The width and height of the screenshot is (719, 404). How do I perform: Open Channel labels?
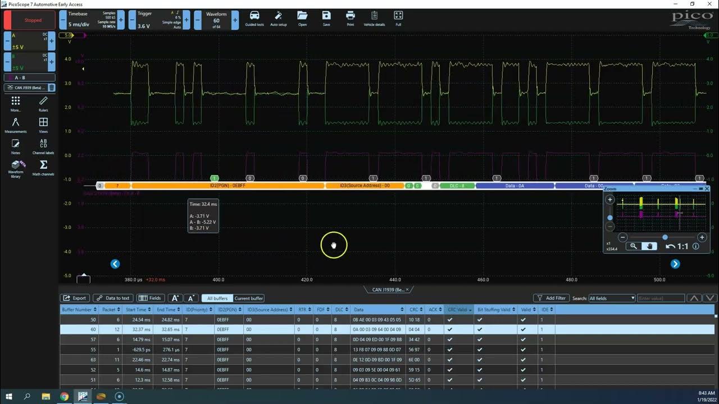pyautogui.click(x=43, y=146)
